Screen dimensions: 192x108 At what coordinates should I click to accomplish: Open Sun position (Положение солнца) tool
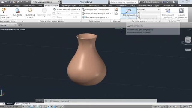(x=30, y=10)
